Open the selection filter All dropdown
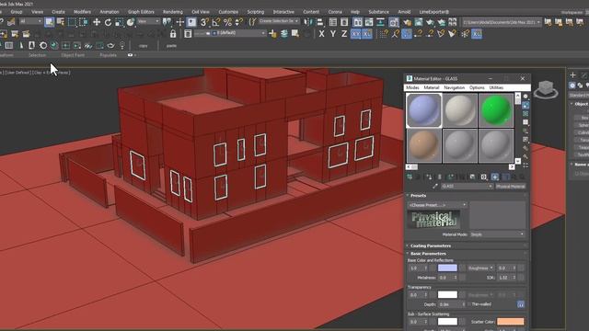The image size is (589, 331). pos(30,22)
